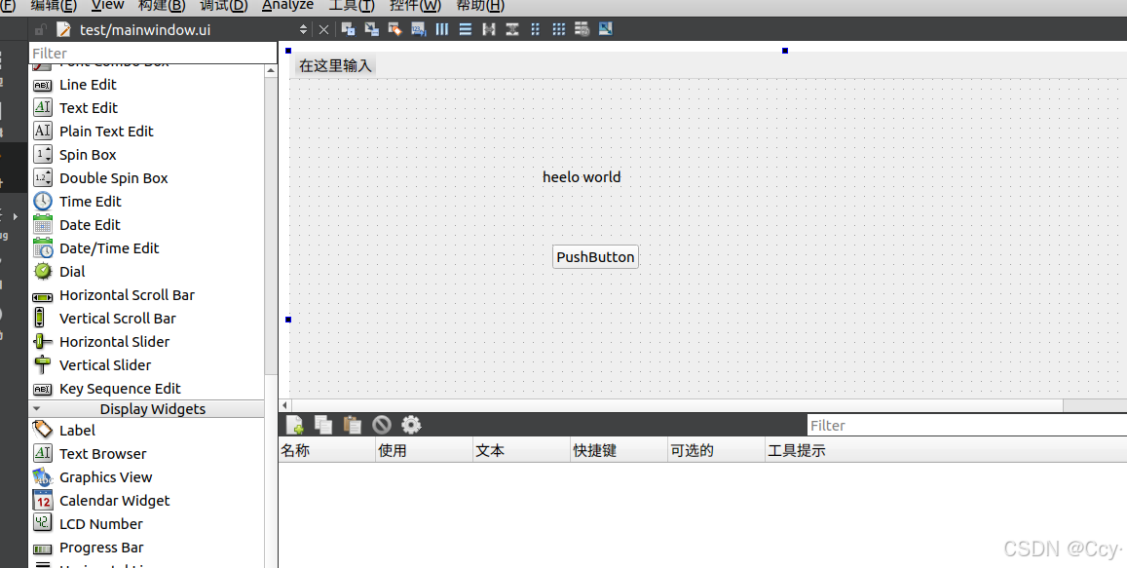Click the paste action icon
This screenshot has width=1127, height=568.
(353, 425)
